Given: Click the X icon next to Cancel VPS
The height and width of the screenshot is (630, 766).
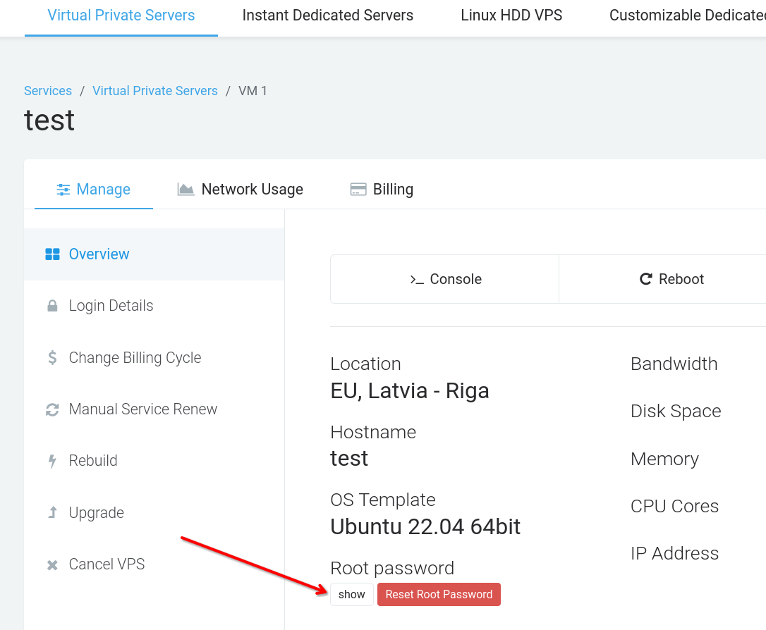Looking at the screenshot, I should click(x=51, y=564).
